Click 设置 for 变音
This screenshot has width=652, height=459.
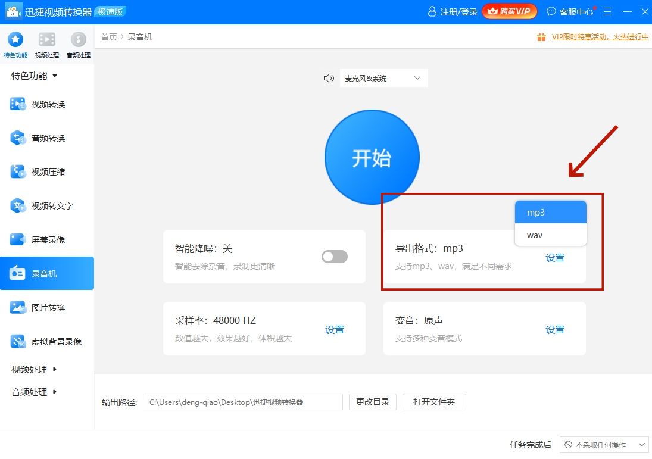click(x=555, y=330)
